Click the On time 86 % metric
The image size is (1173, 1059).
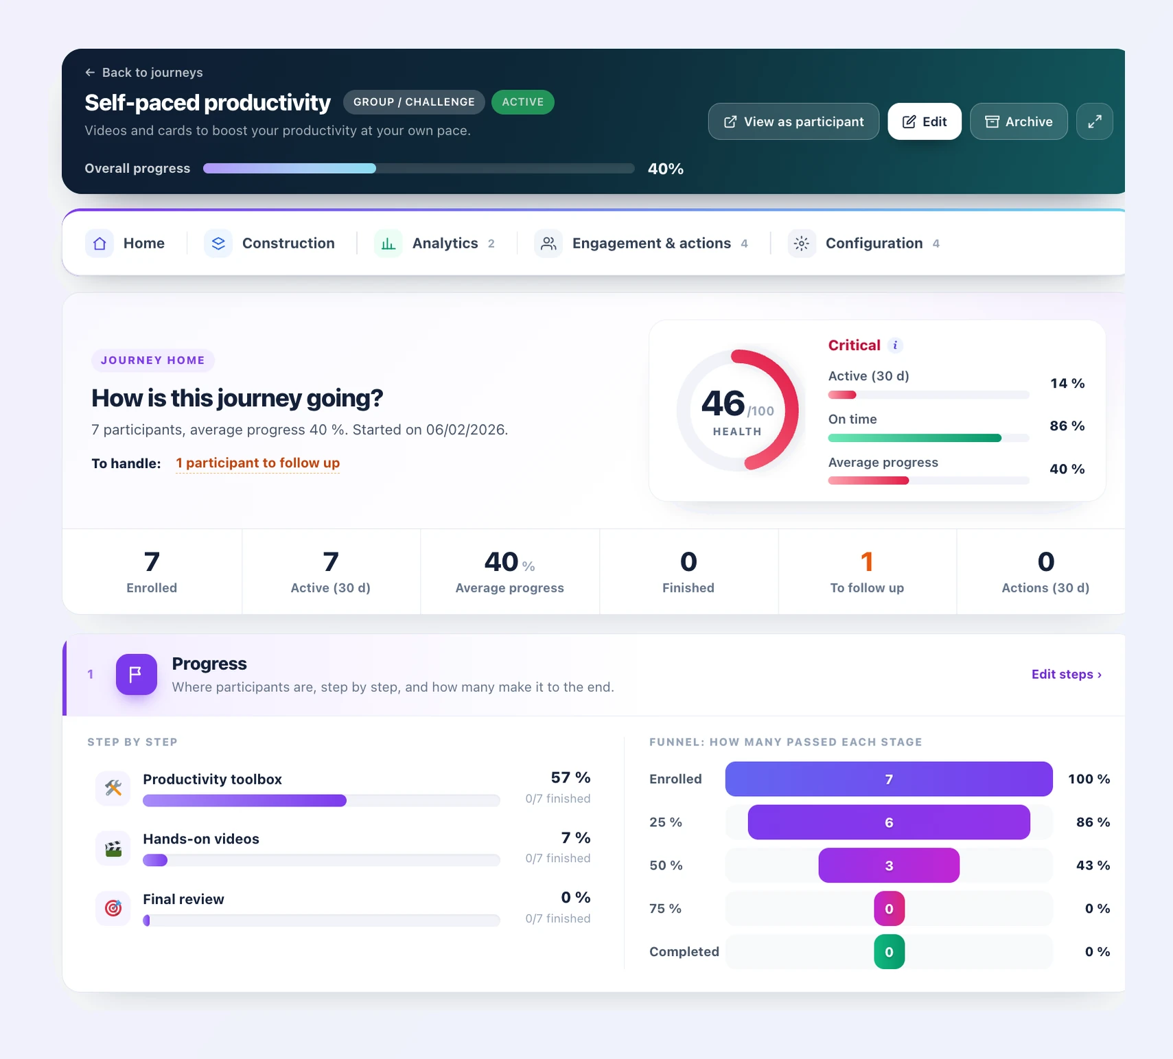tap(956, 426)
